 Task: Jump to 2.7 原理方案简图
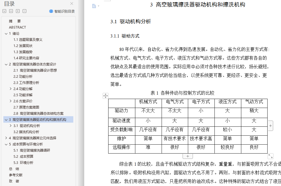point(26,107)
